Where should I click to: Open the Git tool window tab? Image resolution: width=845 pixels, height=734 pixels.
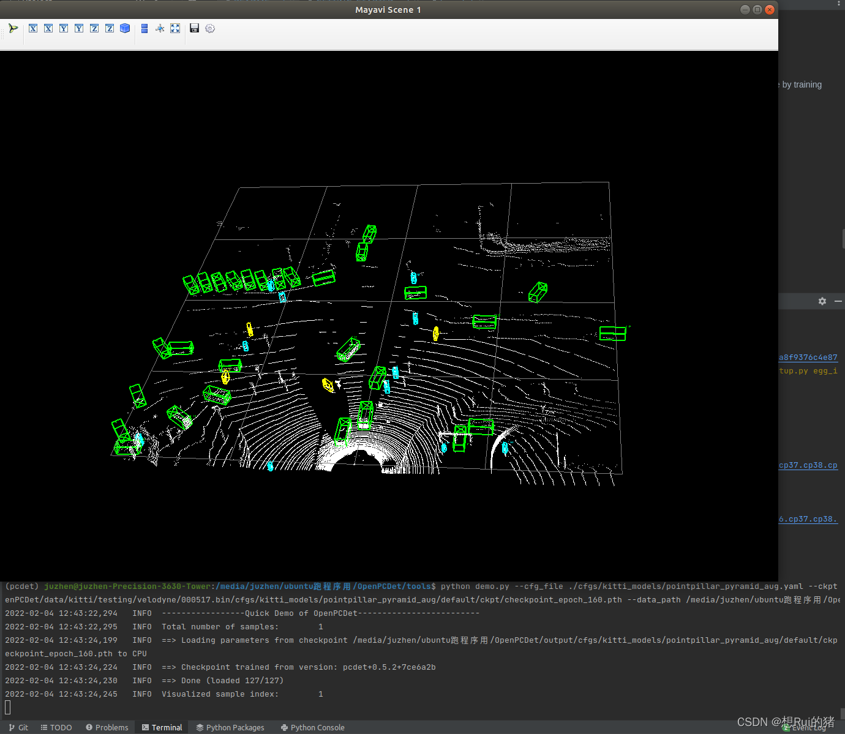(x=18, y=727)
